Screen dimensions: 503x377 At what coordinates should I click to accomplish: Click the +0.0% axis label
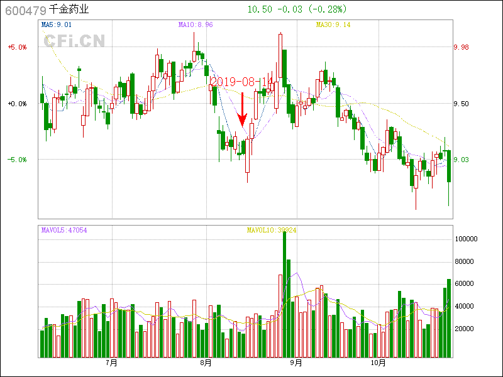(18, 104)
